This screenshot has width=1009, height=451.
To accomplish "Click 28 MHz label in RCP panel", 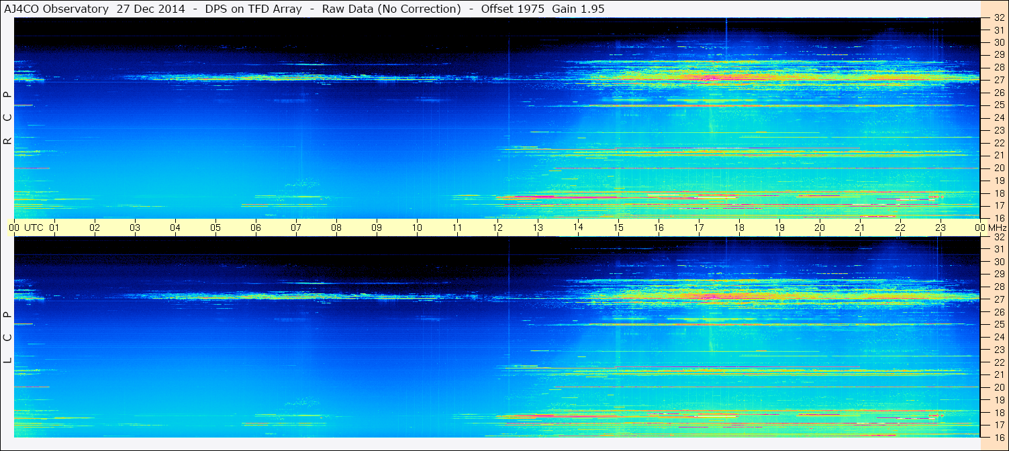I will coord(999,67).
